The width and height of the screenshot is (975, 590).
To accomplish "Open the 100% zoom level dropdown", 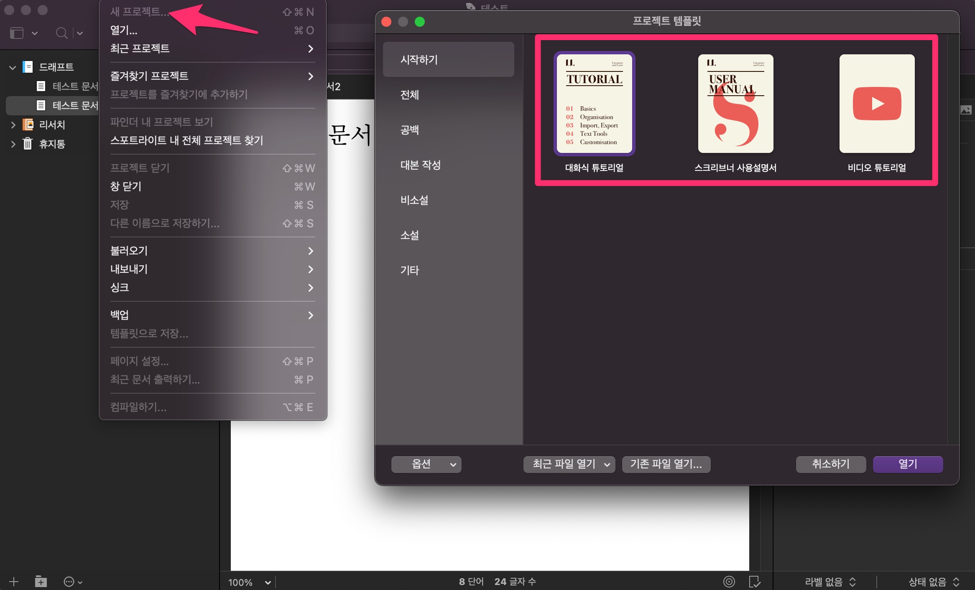I will pyautogui.click(x=249, y=582).
